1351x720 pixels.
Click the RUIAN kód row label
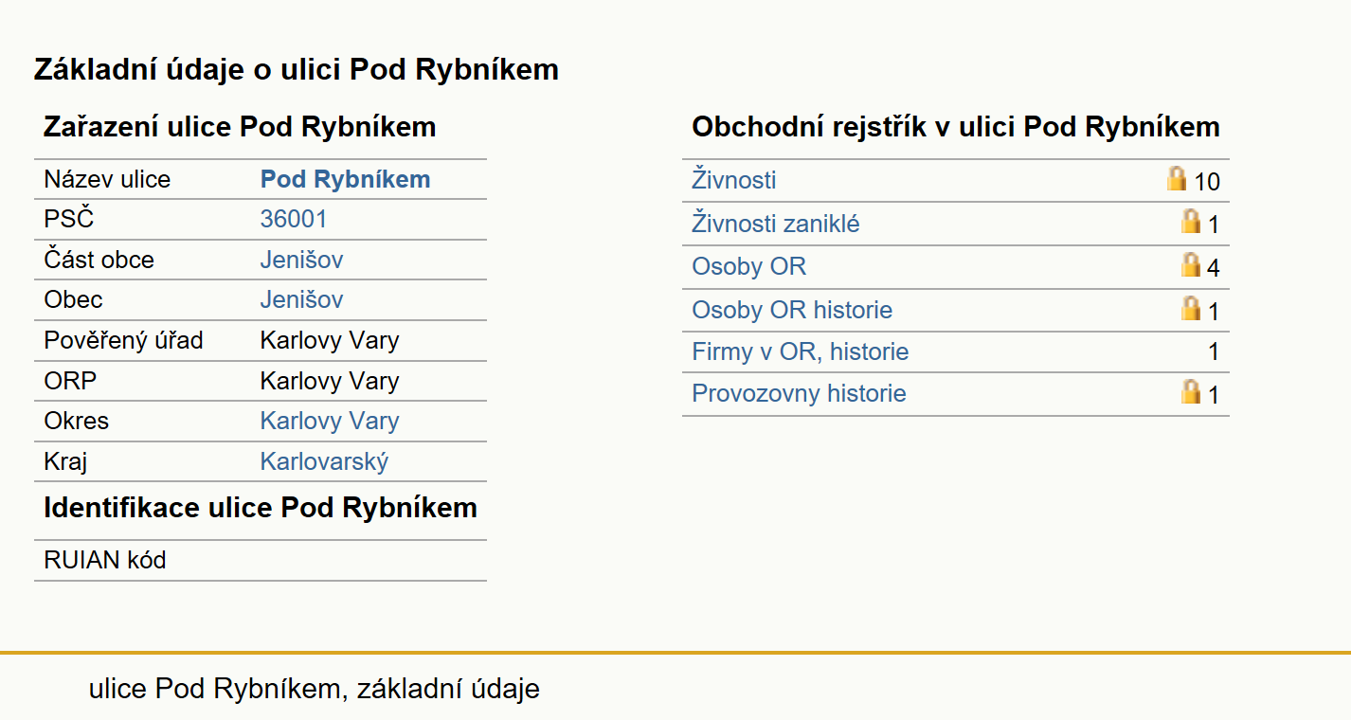point(105,560)
